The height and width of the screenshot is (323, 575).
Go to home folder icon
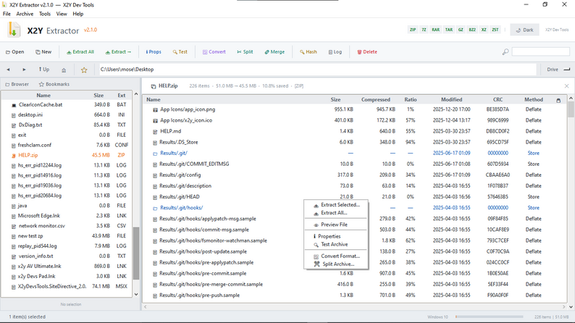(64, 70)
